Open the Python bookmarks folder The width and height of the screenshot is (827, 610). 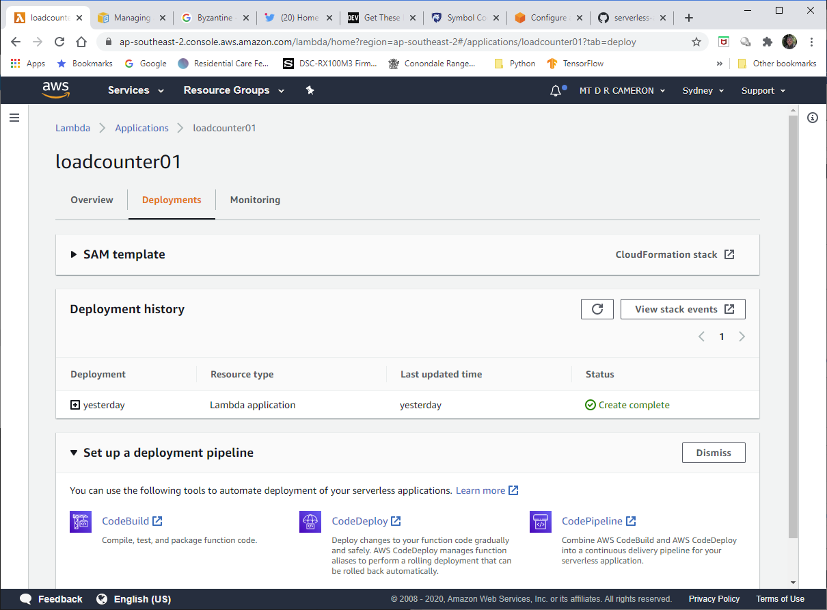point(515,64)
